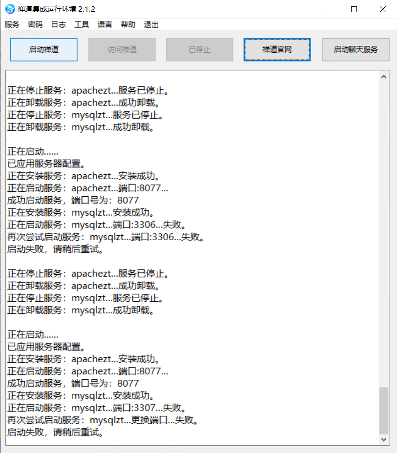Image resolution: width=397 pixels, height=453 pixels.
Task: Open the 工具 menu
Action: coord(82,24)
